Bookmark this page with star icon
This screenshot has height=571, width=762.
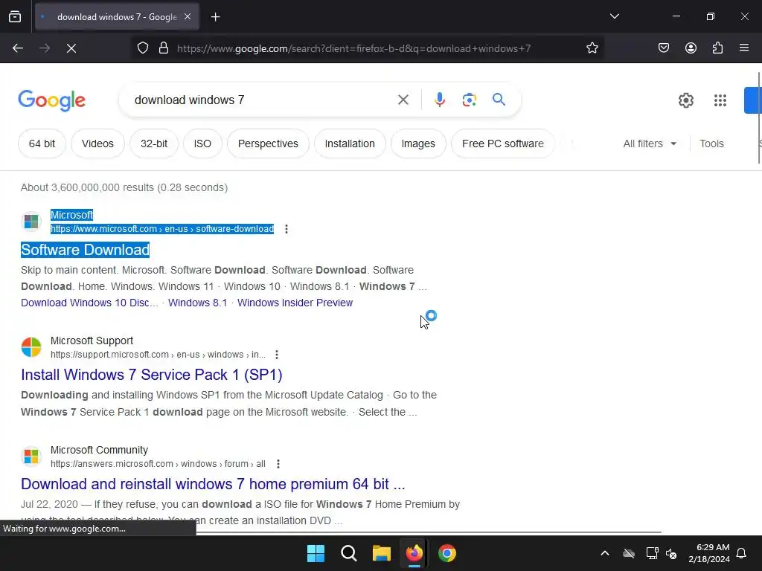(x=592, y=48)
